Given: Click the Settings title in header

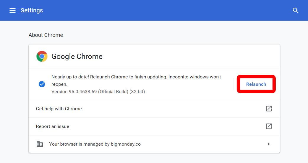Looking at the screenshot, I should [32, 11].
